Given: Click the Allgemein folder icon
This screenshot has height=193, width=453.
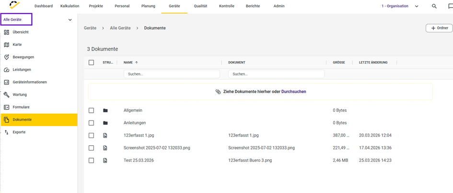Looking at the screenshot, I should click(105, 110).
